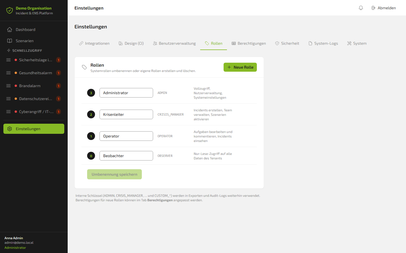Click the admin@demo.local email text
Viewport: 406px width, 253px height.
[x=19, y=243]
